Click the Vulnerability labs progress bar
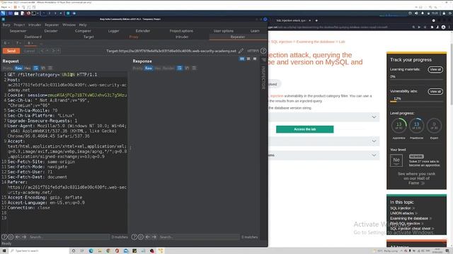Screen dimensions: 453x254 416,102
